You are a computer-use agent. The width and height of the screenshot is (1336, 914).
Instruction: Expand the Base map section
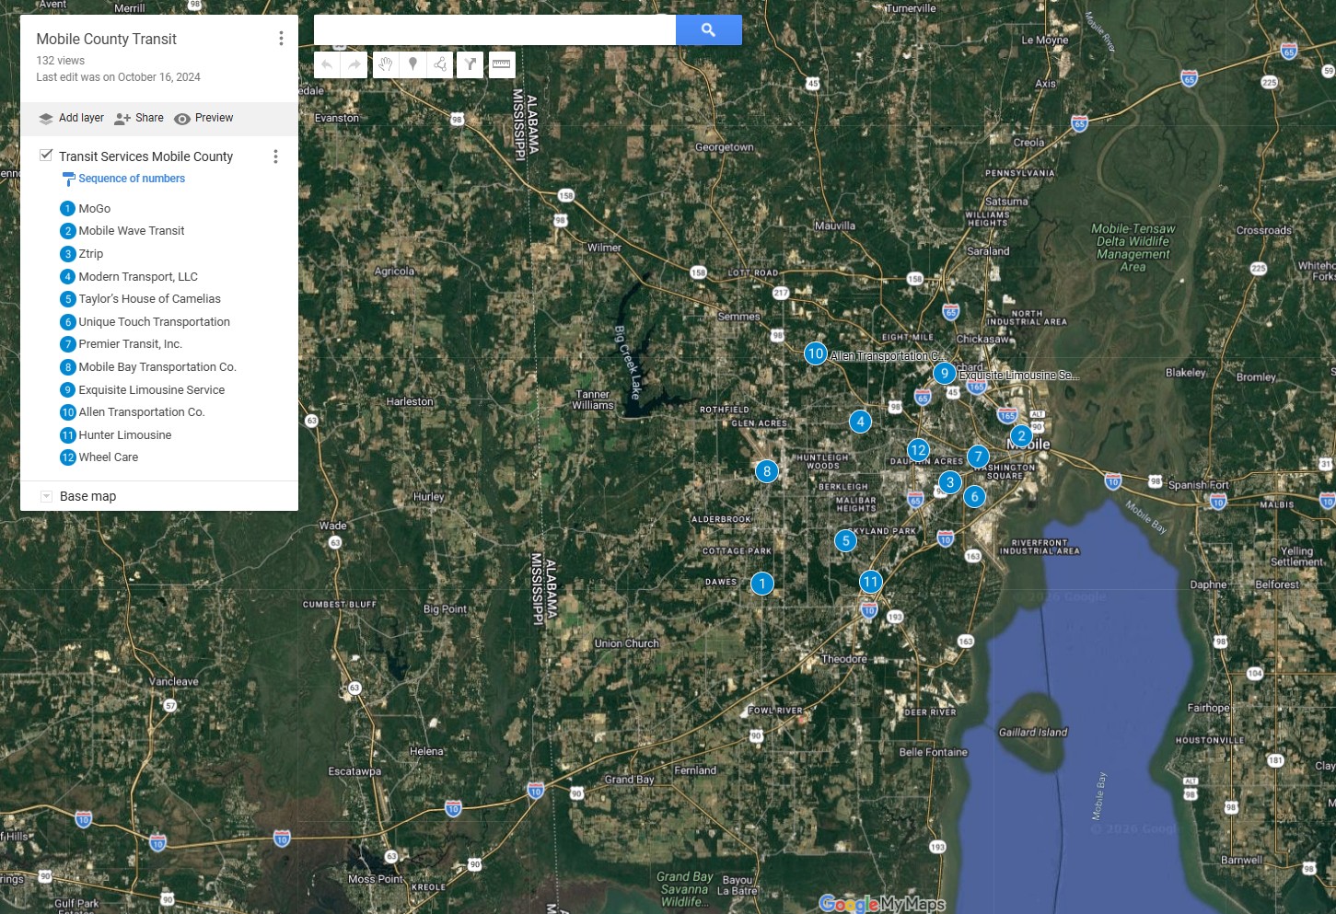click(x=46, y=496)
